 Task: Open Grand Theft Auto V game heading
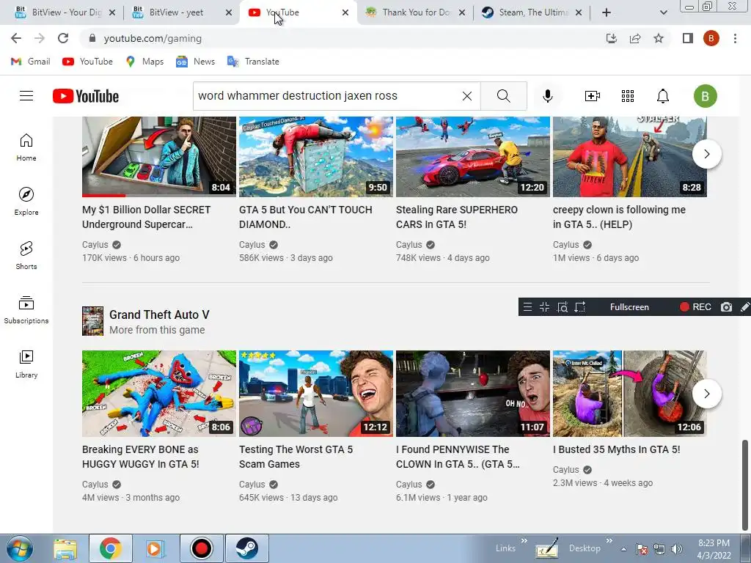click(159, 314)
